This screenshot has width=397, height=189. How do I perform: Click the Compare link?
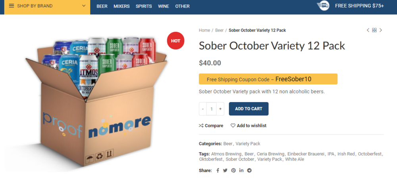pos(211,126)
